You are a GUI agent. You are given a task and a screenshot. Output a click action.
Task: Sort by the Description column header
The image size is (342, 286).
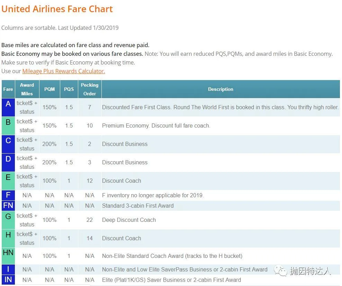pos(220,89)
